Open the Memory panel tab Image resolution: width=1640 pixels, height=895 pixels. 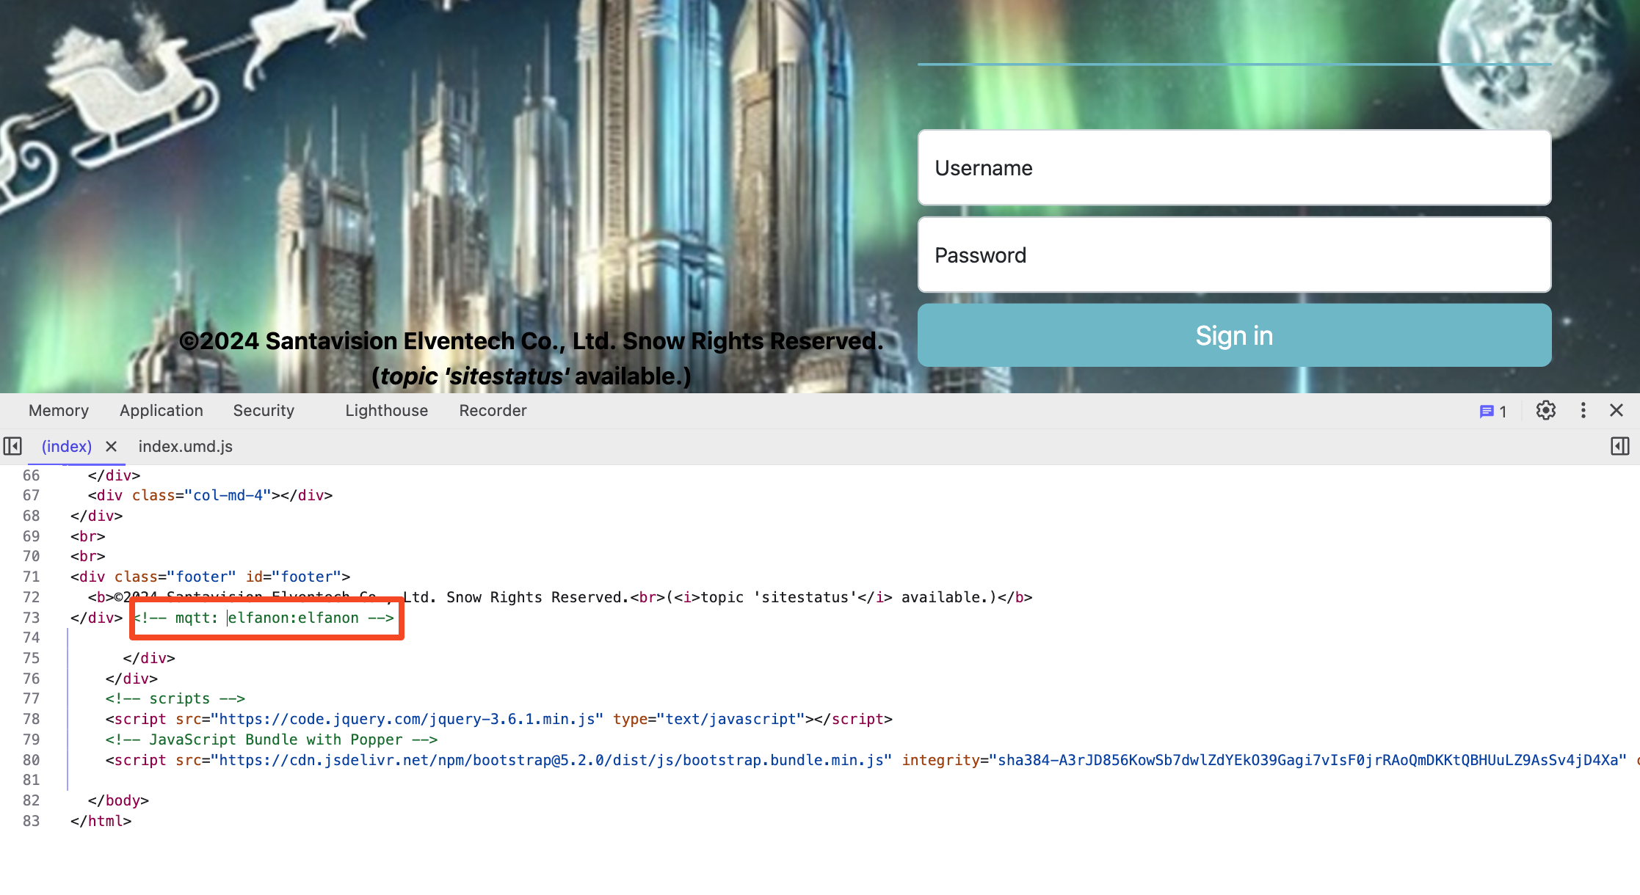(x=59, y=411)
